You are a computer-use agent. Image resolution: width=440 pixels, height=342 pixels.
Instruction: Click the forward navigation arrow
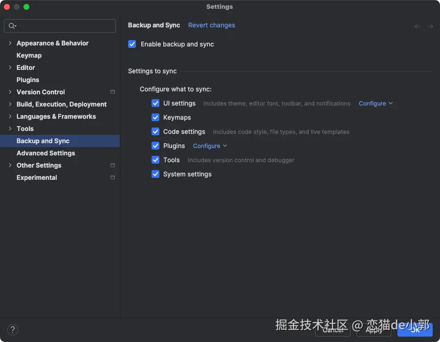coord(430,26)
